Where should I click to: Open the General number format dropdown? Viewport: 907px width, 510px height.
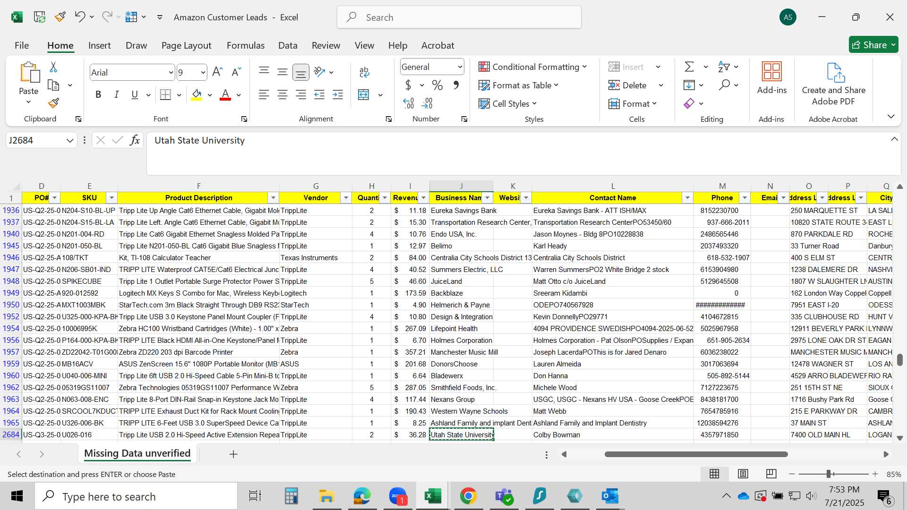pos(460,67)
